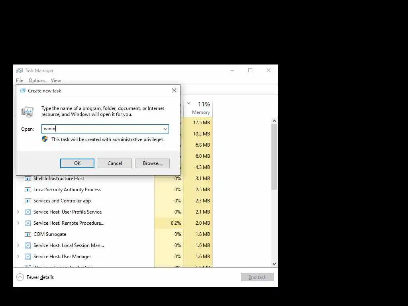This screenshot has width=408, height=306.
Task: Click the 1.8 MB memory value
Action: (202, 234)
